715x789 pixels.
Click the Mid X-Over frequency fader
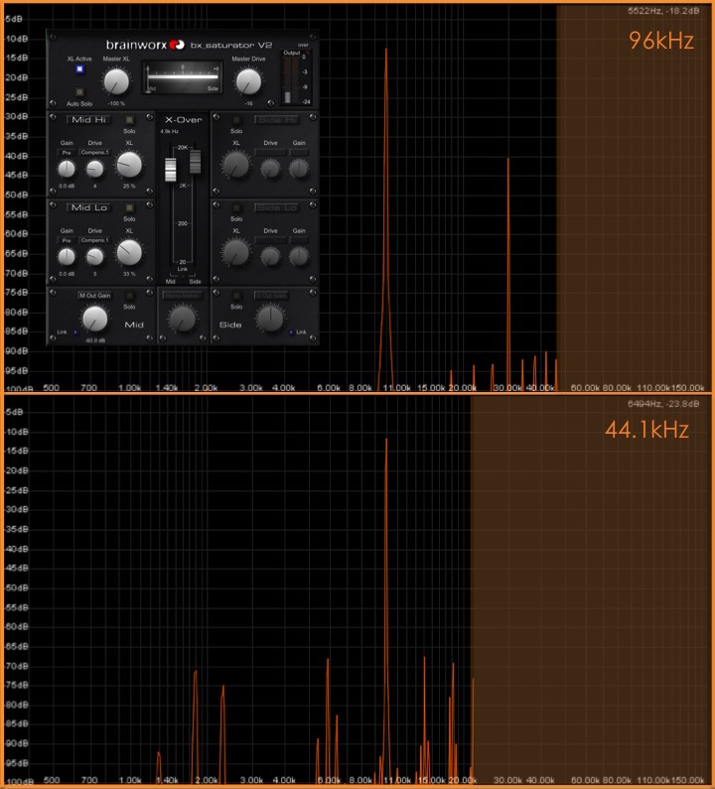tap(171, 170)
